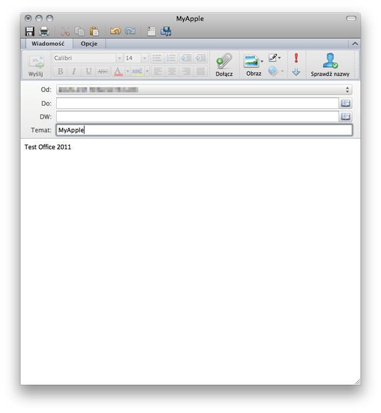Apply the red font color A button

click(x=118, y=71)
